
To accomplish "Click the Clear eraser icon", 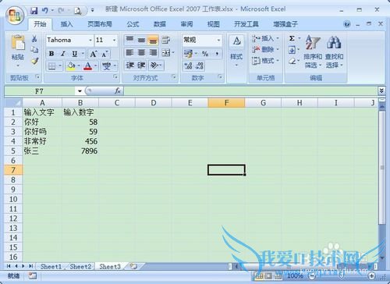I will point(292,61).
